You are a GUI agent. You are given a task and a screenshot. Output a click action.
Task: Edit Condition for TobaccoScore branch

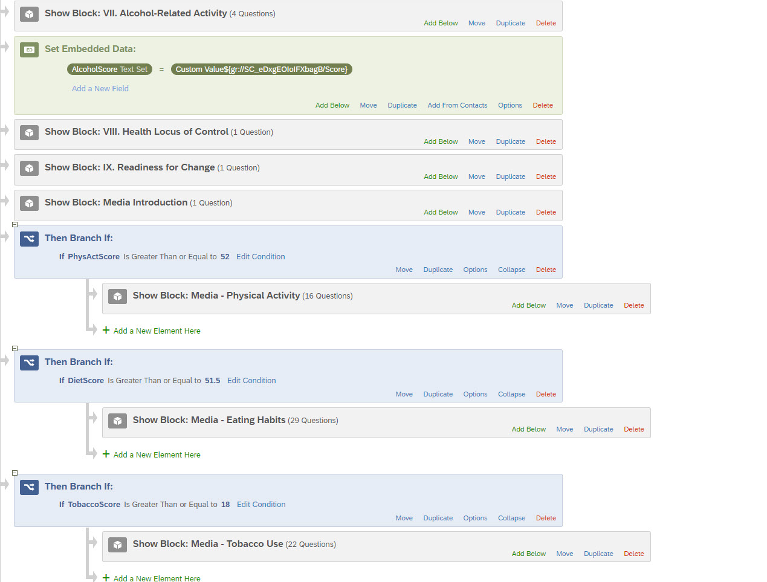pyautogui.click(x=261, y=505)
